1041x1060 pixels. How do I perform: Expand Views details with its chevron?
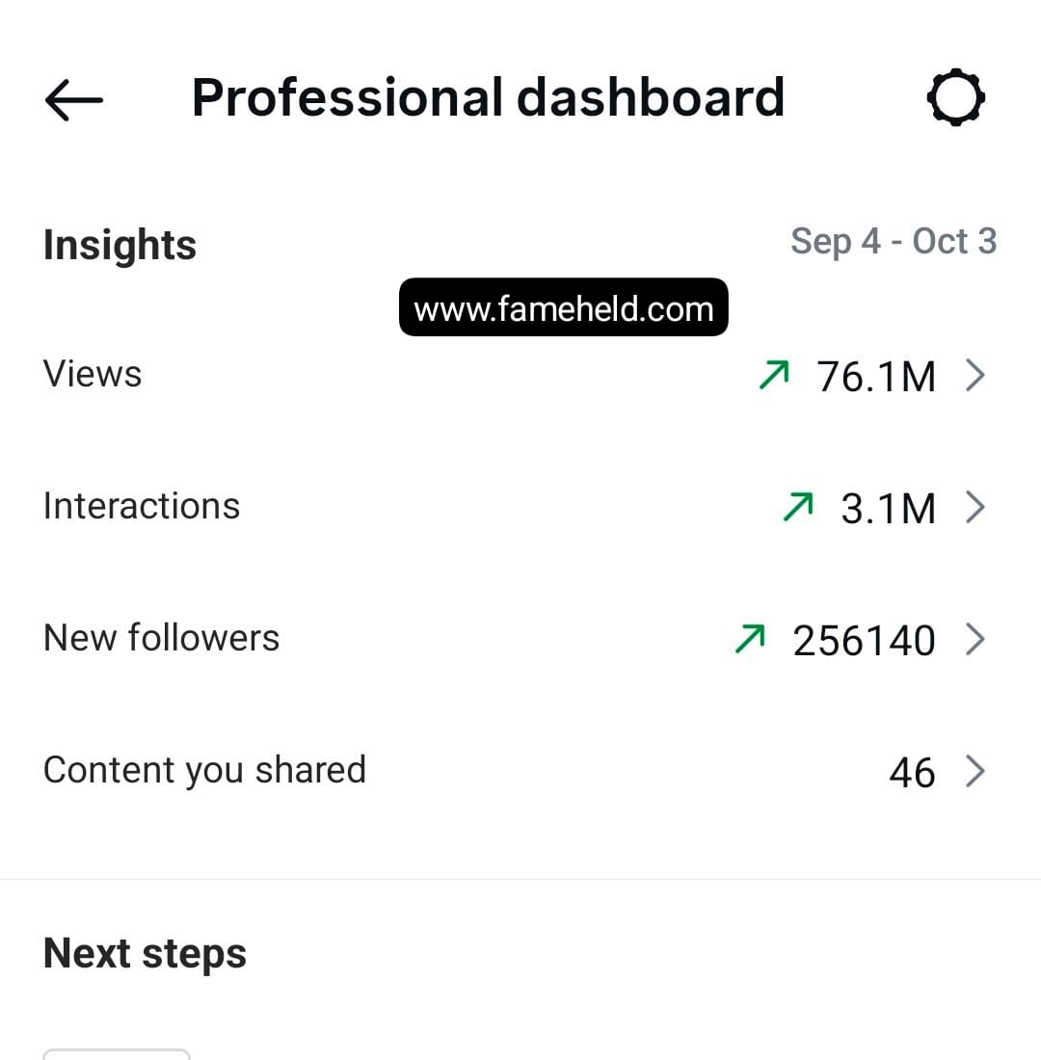975,375
